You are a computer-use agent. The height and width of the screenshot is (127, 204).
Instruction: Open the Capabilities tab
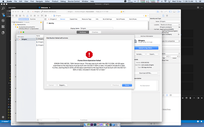point(74,19)
